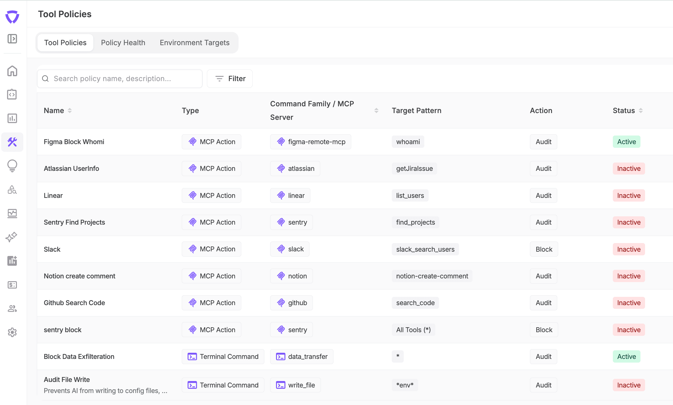Open the sparkles AI sidebar icon
The height and width of the screenshot is (405, 673).
12,237
